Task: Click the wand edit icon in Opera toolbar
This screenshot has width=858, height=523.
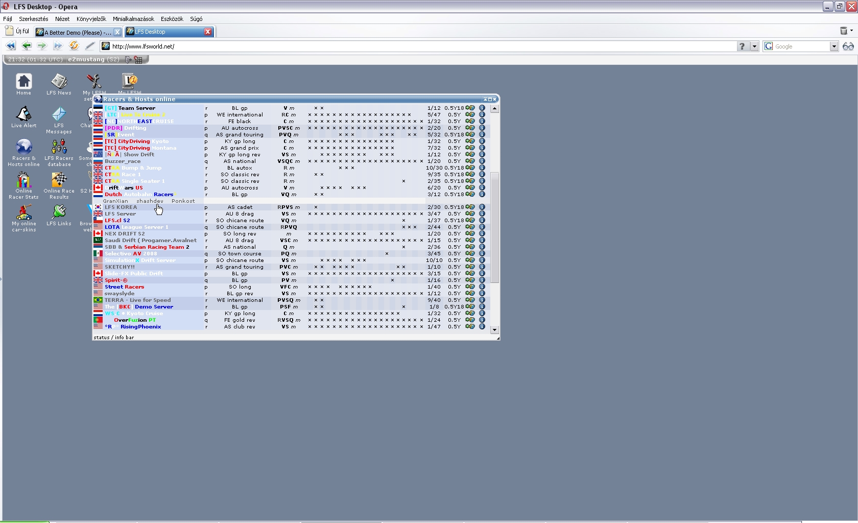Action: pyautogui.click(x=90, y=46)
